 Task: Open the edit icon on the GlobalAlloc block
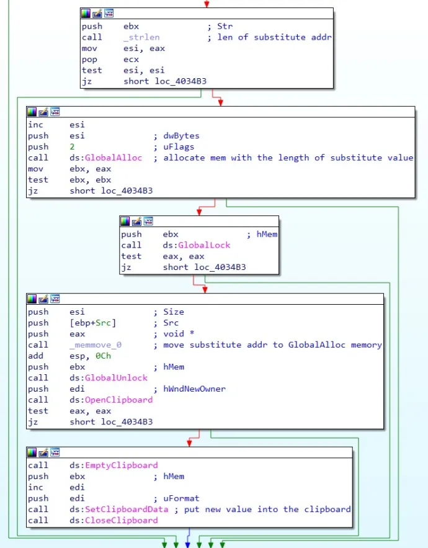point(43,112)
